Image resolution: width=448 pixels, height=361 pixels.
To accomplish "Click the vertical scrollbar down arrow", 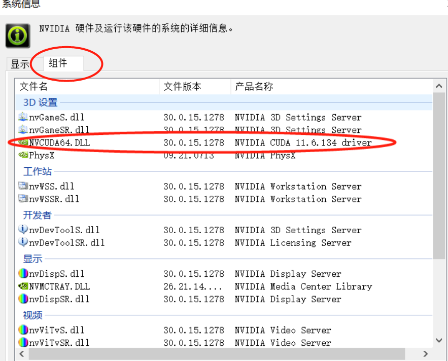I will (x=439, y=340).
